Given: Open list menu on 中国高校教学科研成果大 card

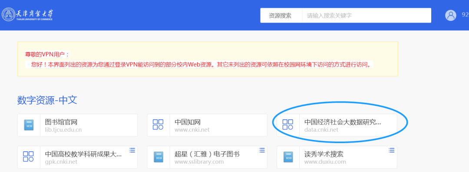Looking at the screenshot, I should point(132,150).
